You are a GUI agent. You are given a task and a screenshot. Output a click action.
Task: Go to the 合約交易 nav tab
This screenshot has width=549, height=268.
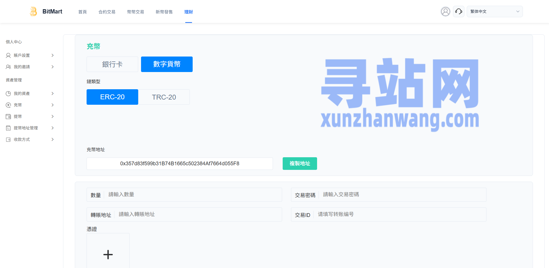(x=107, y=12)
